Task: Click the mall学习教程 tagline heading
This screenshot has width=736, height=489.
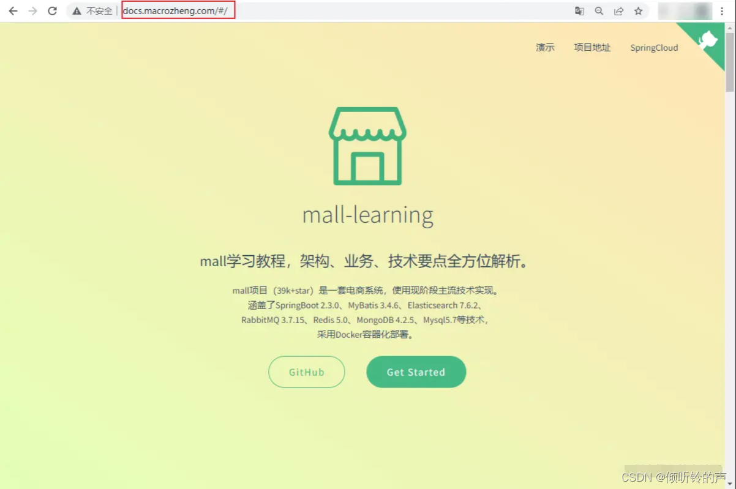Action: pyautogui.click(x=366, y=261)
